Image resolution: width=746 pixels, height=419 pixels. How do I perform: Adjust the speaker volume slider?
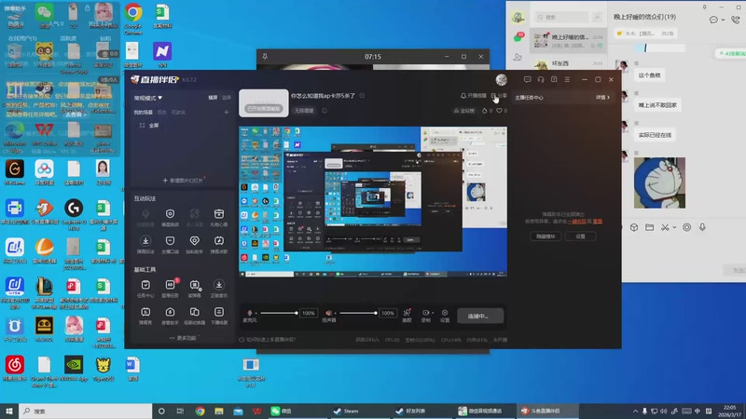(x=358, y=313)
